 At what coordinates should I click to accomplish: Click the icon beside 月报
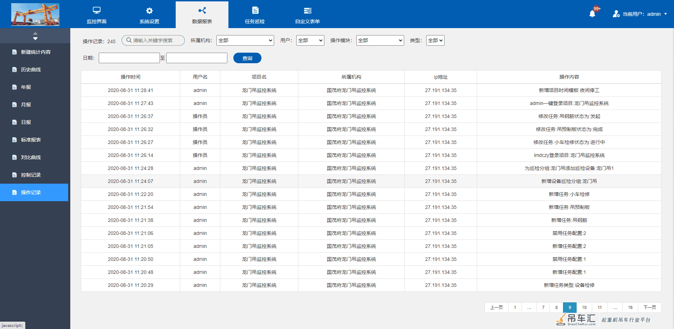(14, 105)
